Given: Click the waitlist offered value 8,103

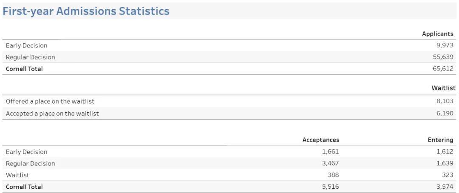Looking at the screenshot, I should [445, 101].
